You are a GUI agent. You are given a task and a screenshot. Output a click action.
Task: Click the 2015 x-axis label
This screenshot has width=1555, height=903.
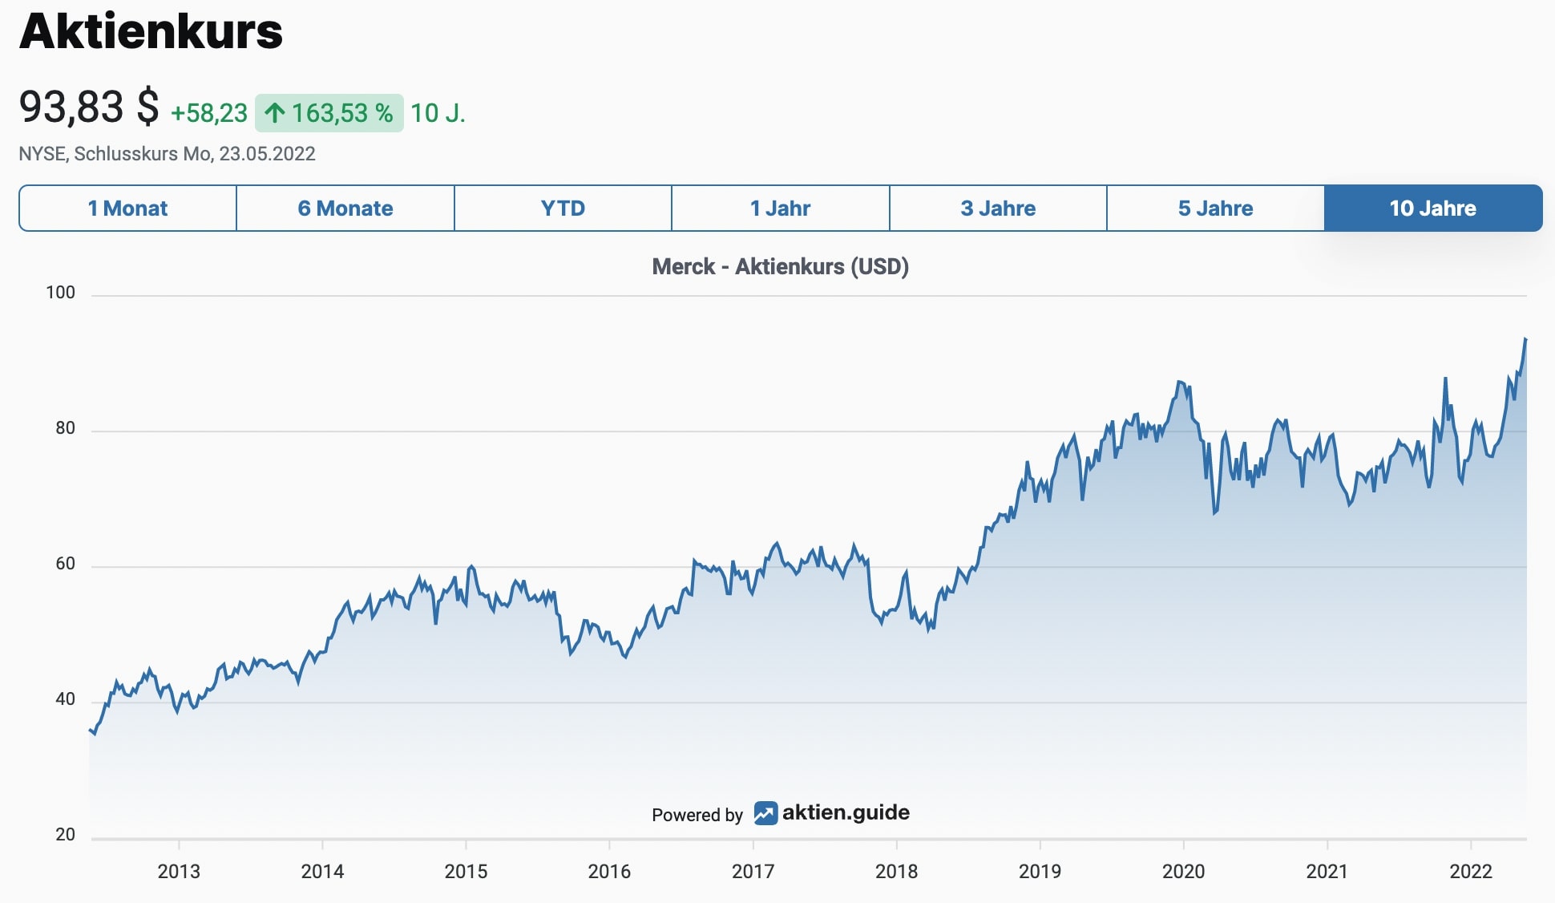point(466,872)
